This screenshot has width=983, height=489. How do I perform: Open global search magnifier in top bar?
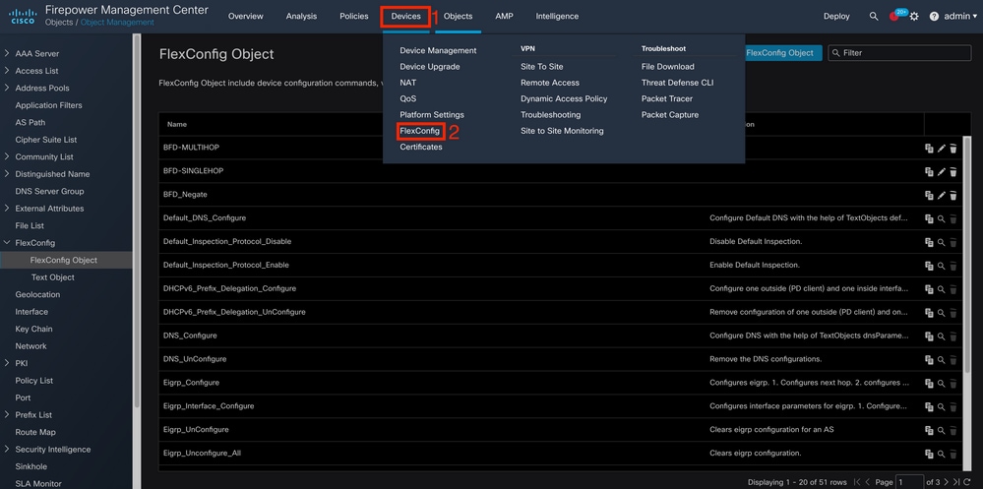[x=874, y=17]
